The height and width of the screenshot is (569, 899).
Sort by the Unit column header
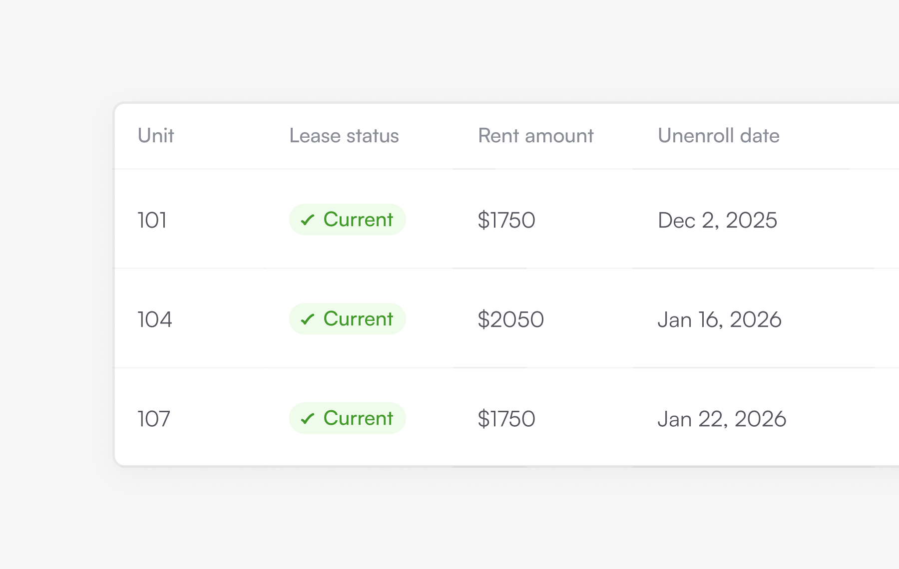(156, 136)
